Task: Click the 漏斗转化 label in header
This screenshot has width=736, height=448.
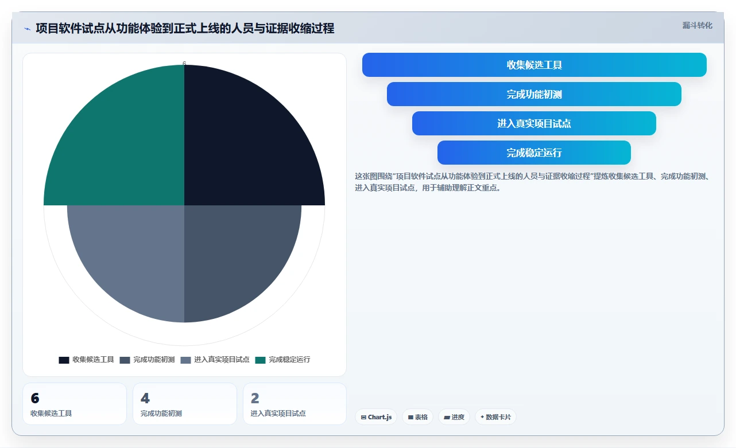Action: 698,25
